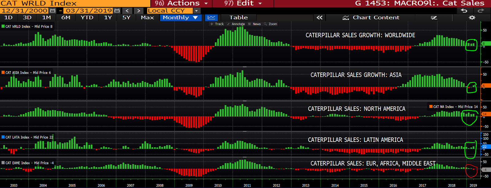Click the 2019 label on time axis
The height and width of the screenshot is (188, 491).
click(x=473, y=185)
